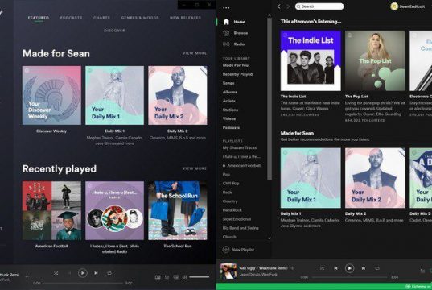Open Songs in the library sidebar
The height and width of the screenshot is (290, 432).
pyautogui.click(x=228, y=83)
